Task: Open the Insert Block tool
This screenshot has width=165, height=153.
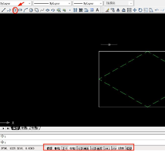Action: (x=59, y=10)
